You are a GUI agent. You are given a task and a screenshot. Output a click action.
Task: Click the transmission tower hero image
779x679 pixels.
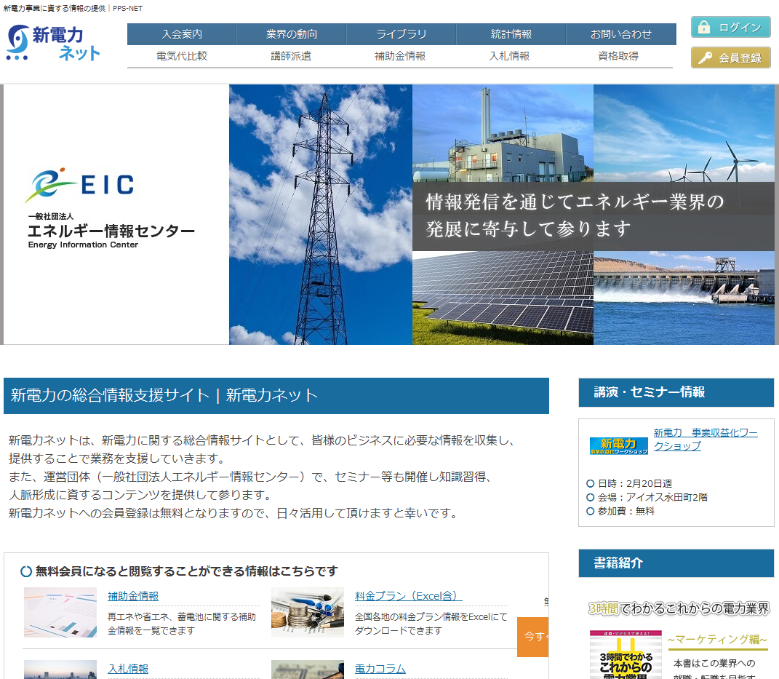[321, 214]
